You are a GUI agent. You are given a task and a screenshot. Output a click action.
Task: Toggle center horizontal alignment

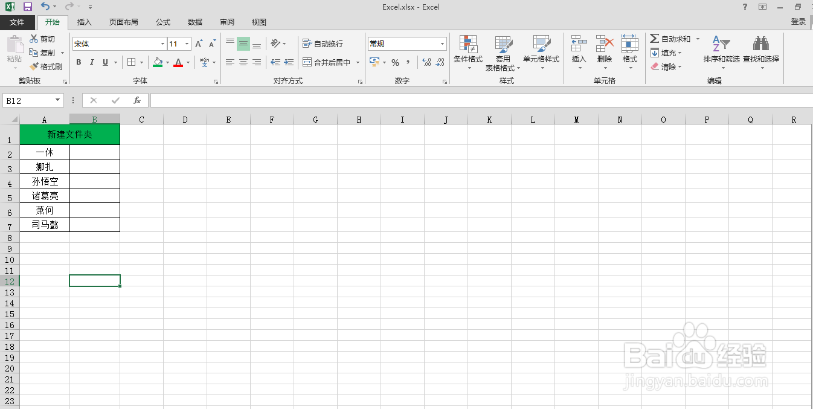coord(243,62)
